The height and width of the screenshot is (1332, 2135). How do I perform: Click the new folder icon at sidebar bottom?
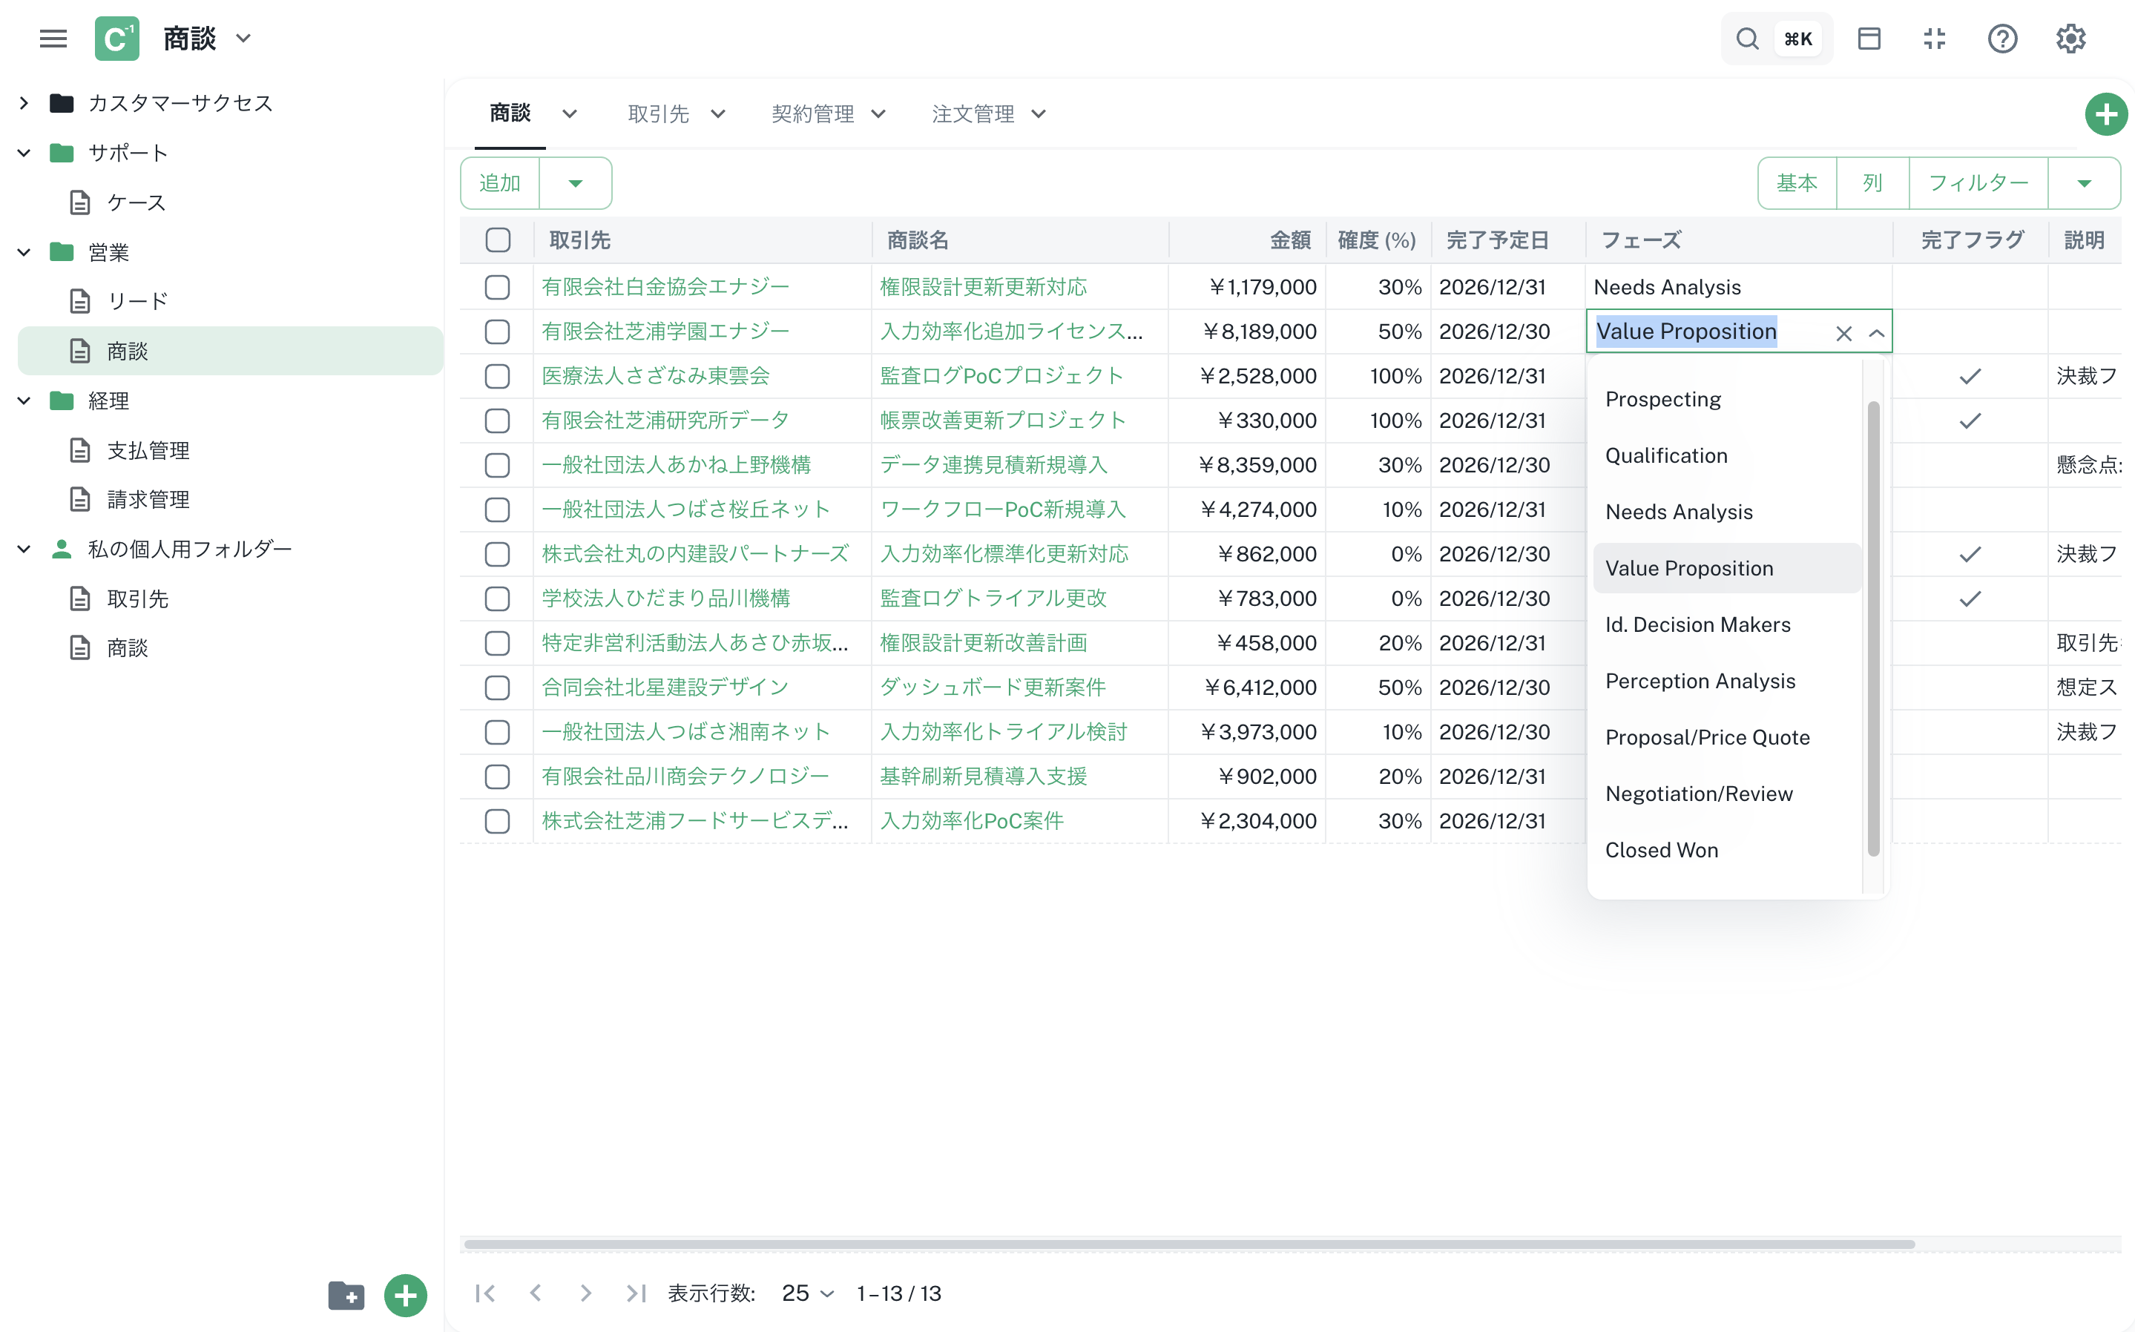pos(346,1295)
